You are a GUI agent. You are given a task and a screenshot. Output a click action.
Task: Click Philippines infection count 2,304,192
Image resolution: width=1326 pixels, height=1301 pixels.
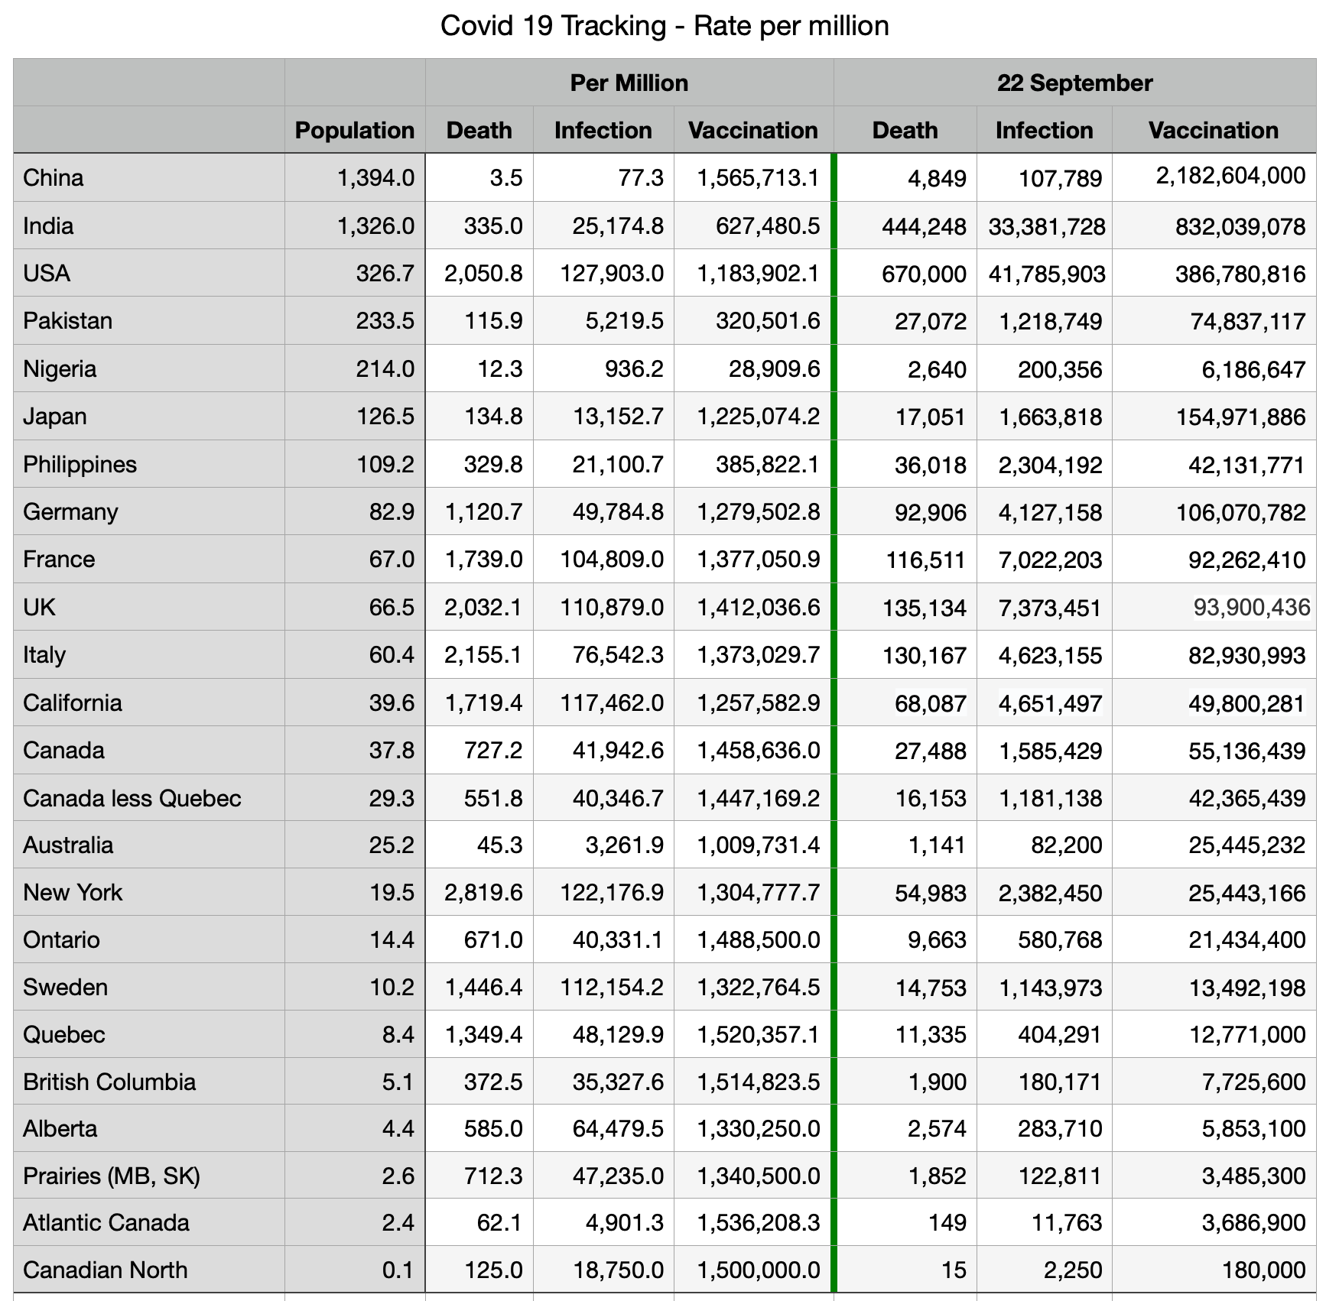(x=1049, y=465)
